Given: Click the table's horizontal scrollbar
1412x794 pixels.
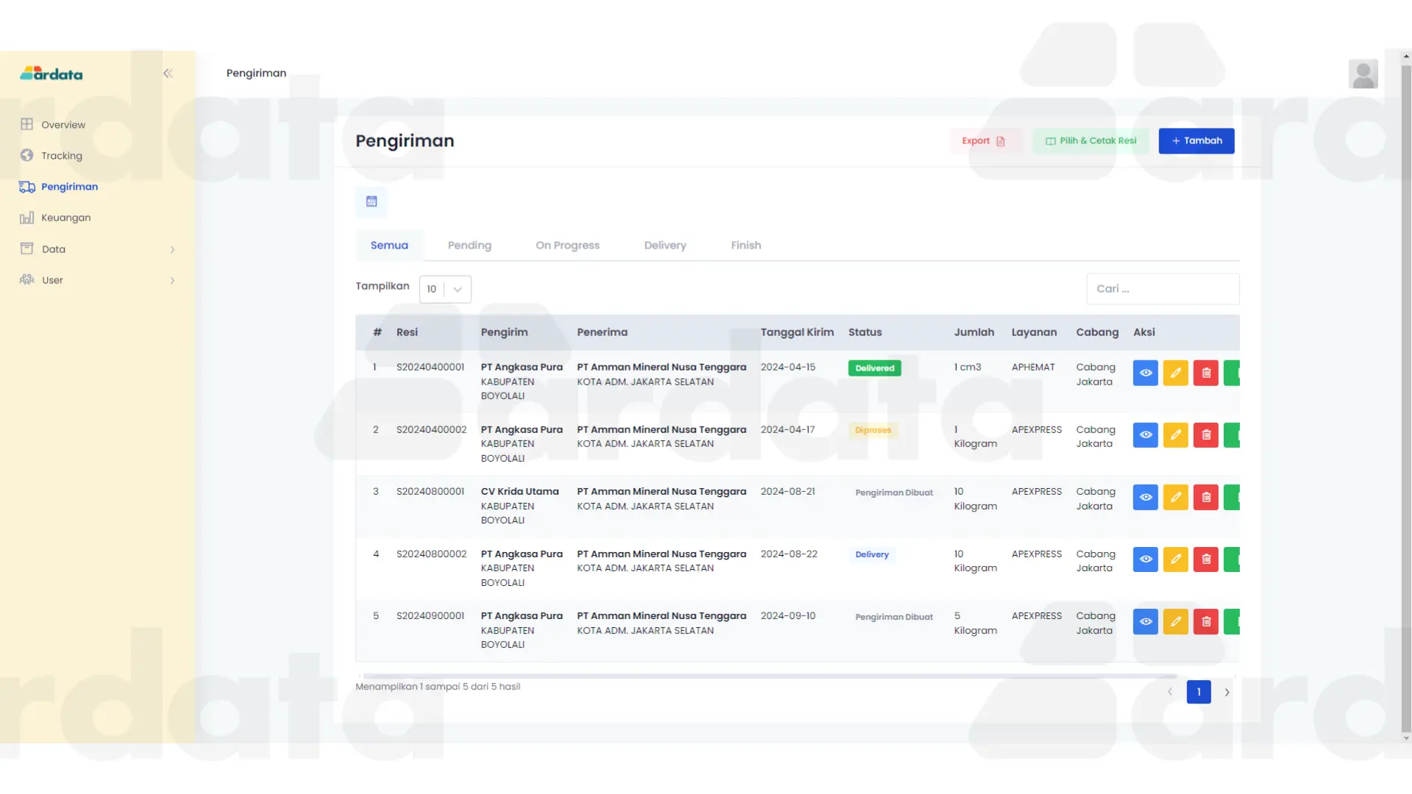Looking at the screenshot, I should 769,676.
